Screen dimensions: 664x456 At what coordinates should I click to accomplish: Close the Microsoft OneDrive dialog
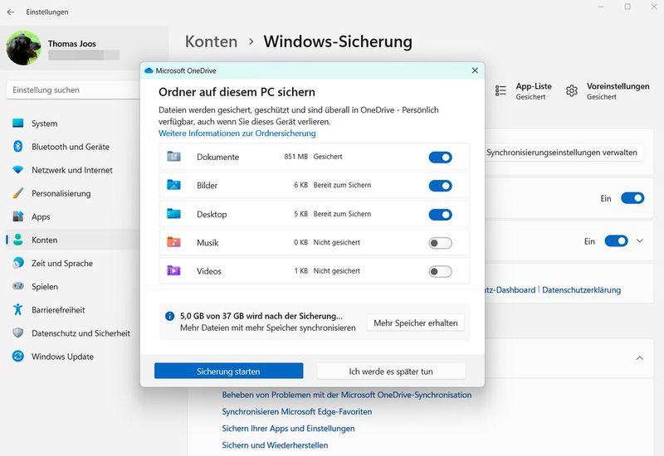click(475, 70)
